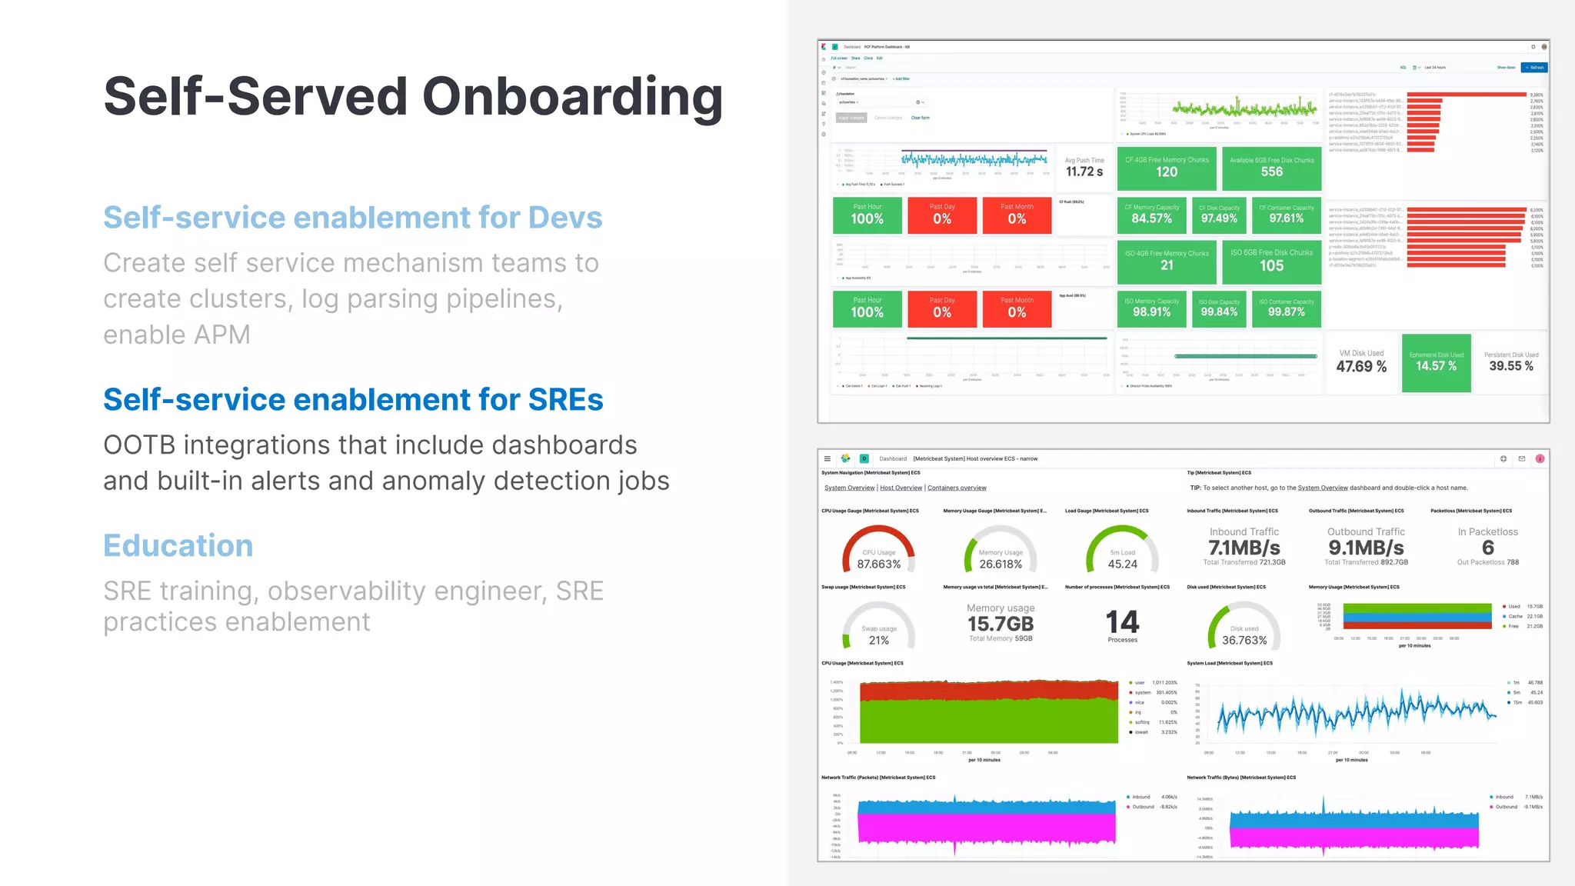This screenshot has height=886, width=1575.
Task: Click the user avatar in PCF Platform Dashboard
Action: [x=1544, y=47]
